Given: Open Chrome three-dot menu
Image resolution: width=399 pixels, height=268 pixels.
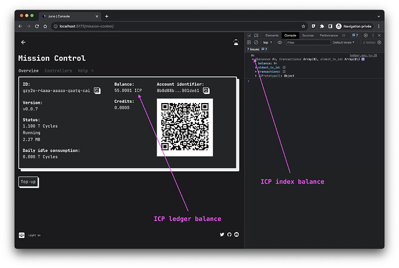Looking at the screenshot, I should 379,26.
